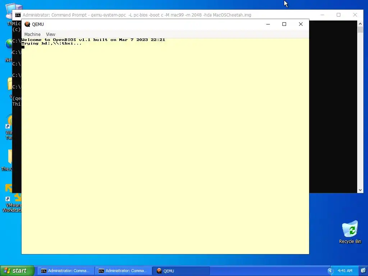
Task: Switch to first Administrator Command Prompt taskbar button
Action: click(66, 271)
